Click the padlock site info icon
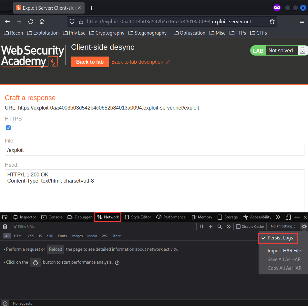Image resolution: width=308 pixels, height=306 pixels. coord(81,21)
